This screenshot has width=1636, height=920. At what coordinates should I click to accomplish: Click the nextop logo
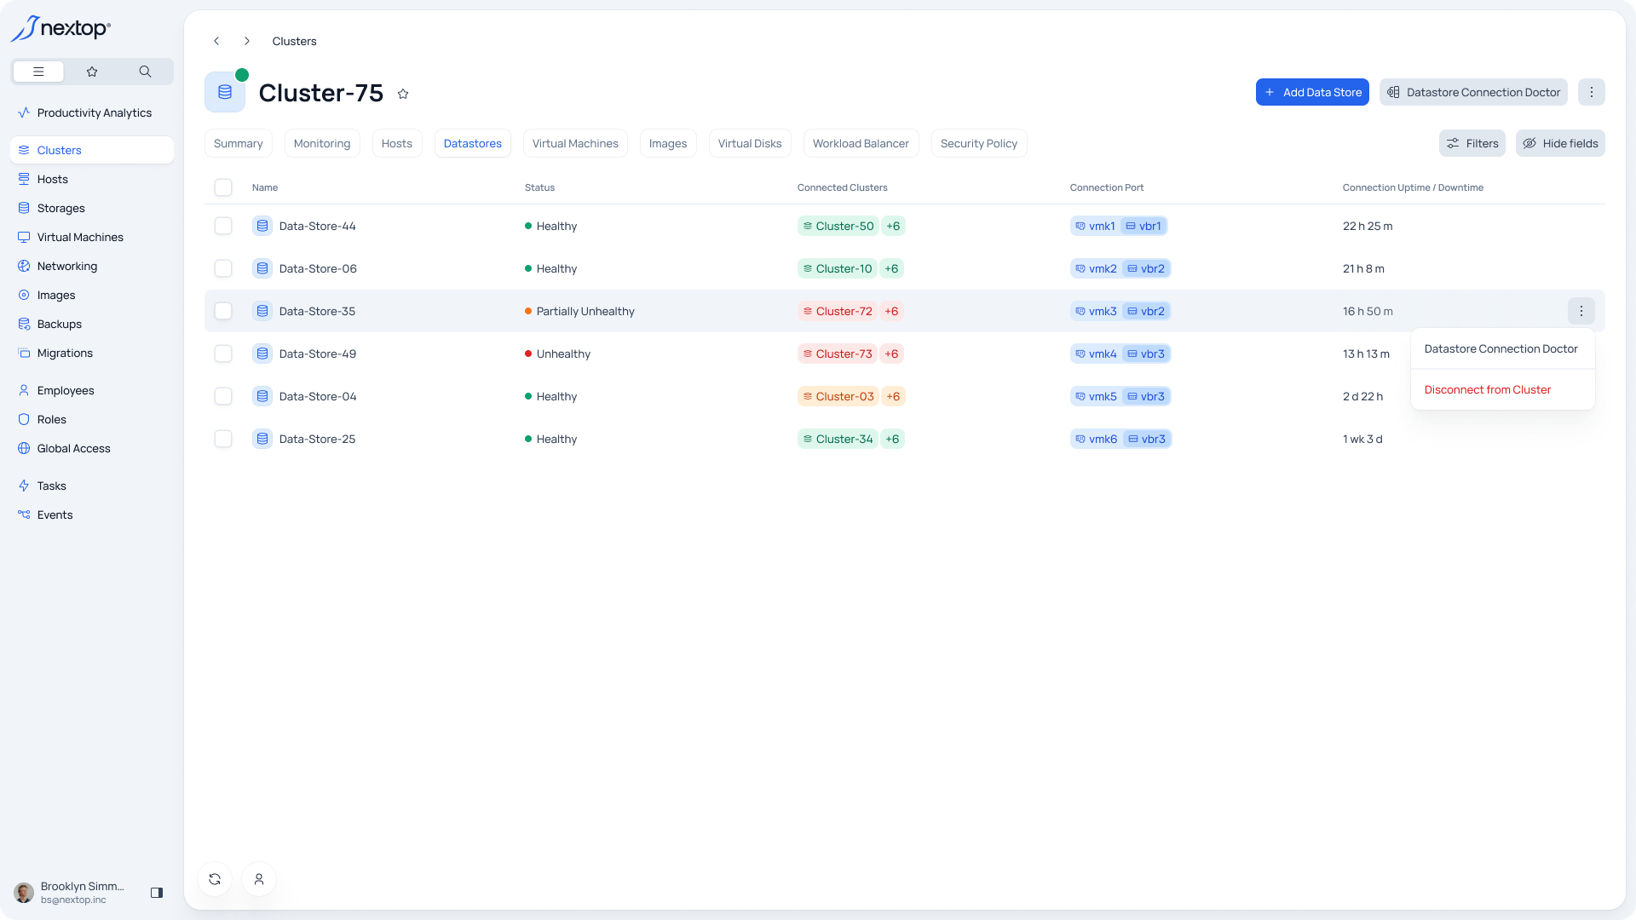coord(60,28)
